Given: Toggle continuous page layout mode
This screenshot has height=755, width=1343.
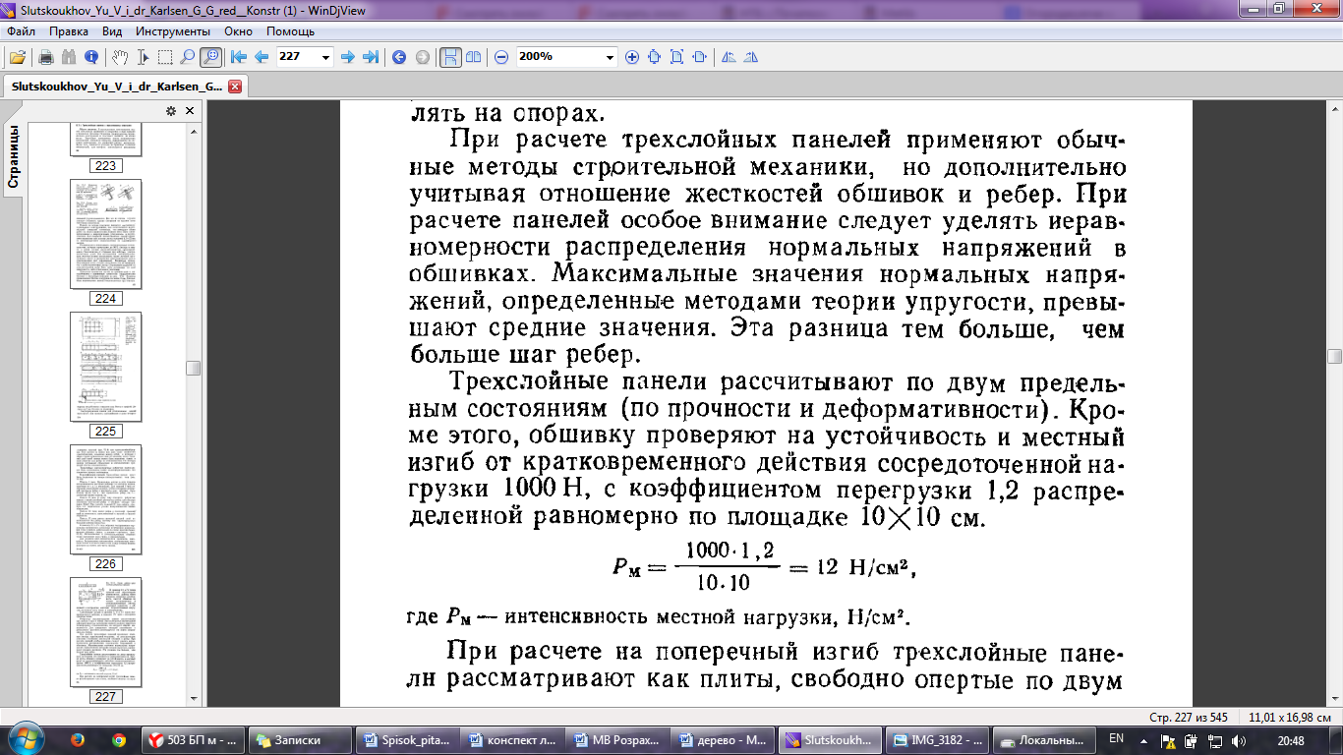Looking at the screenshot, I should pyautogui.click(x=449, y=57).
